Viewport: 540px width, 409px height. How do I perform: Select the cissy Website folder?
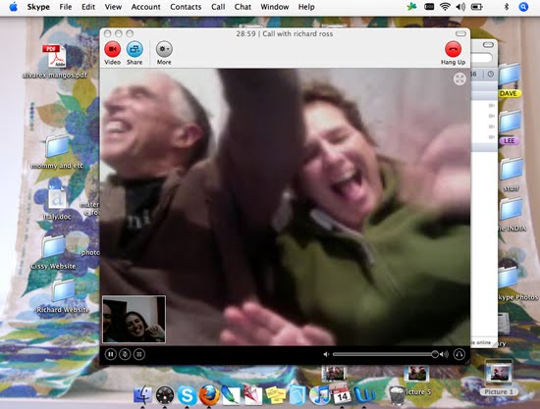pyautogui.click(x=53, y=253)
